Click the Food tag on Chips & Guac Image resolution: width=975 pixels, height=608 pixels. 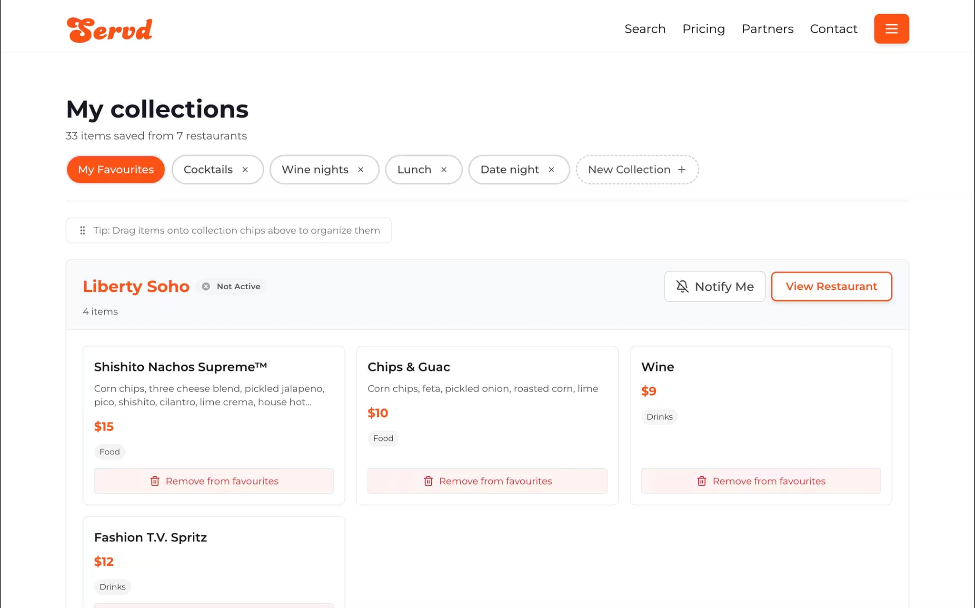click(x=383, y=438)
